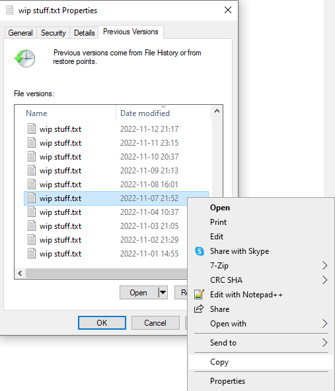Click the restore clock icon
Screen dimensions: 335x391
(24, 59)
